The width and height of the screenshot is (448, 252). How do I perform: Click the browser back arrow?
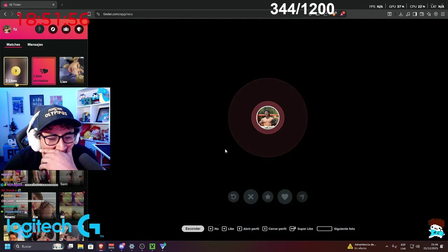(x=5, y=14)
